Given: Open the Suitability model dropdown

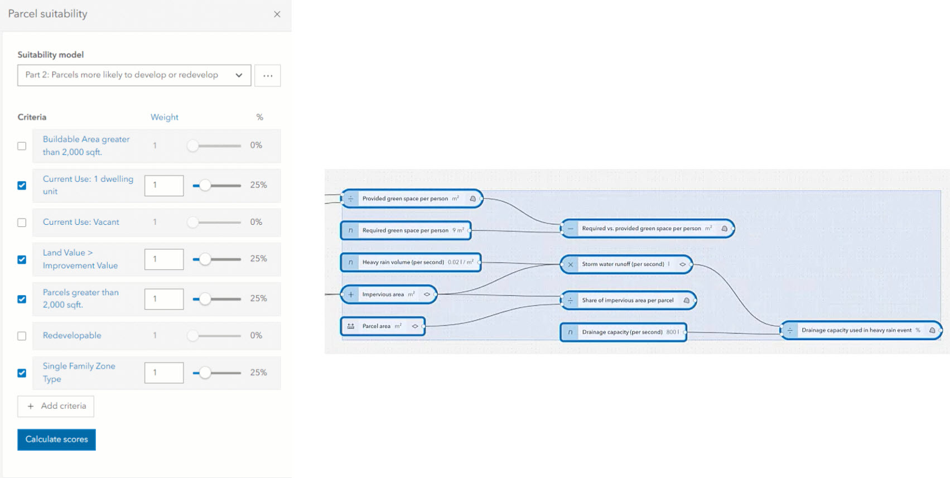Looking at the screenshot, I should point(134,75).
